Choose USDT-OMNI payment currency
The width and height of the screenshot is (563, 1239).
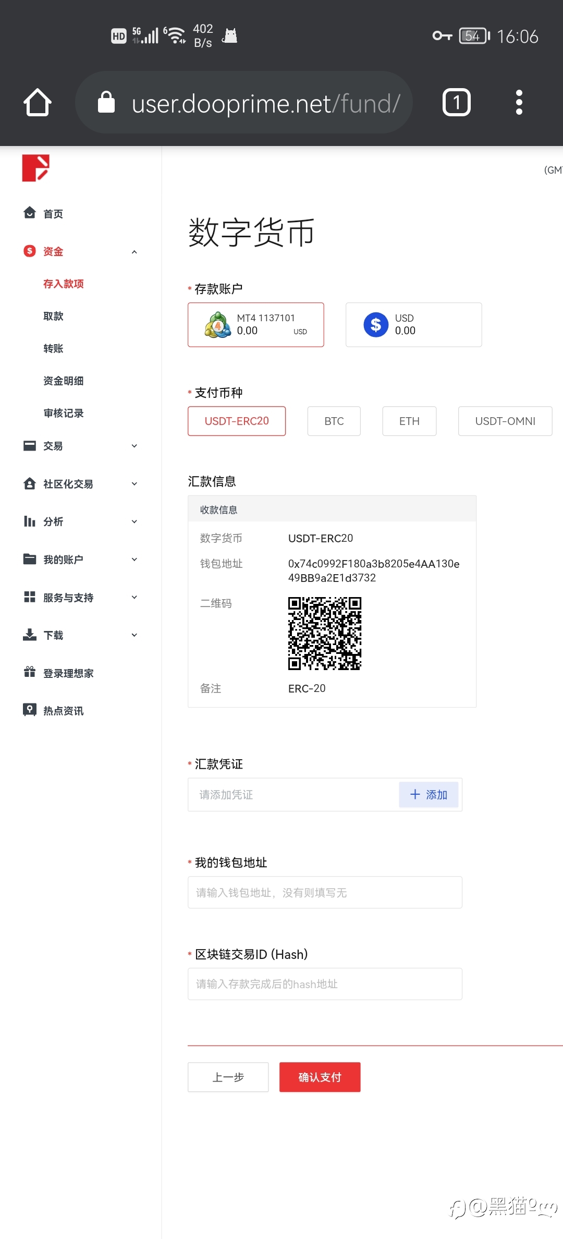[x=505, y=421]
